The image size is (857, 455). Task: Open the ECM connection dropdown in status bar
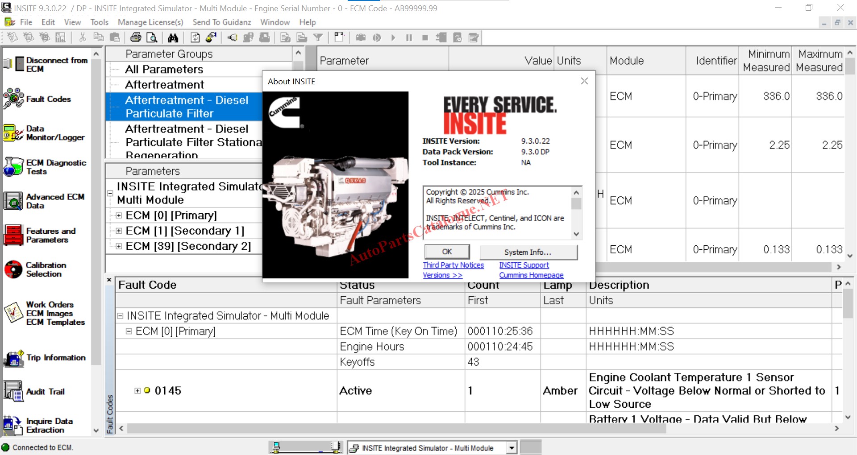click(512, 447)
